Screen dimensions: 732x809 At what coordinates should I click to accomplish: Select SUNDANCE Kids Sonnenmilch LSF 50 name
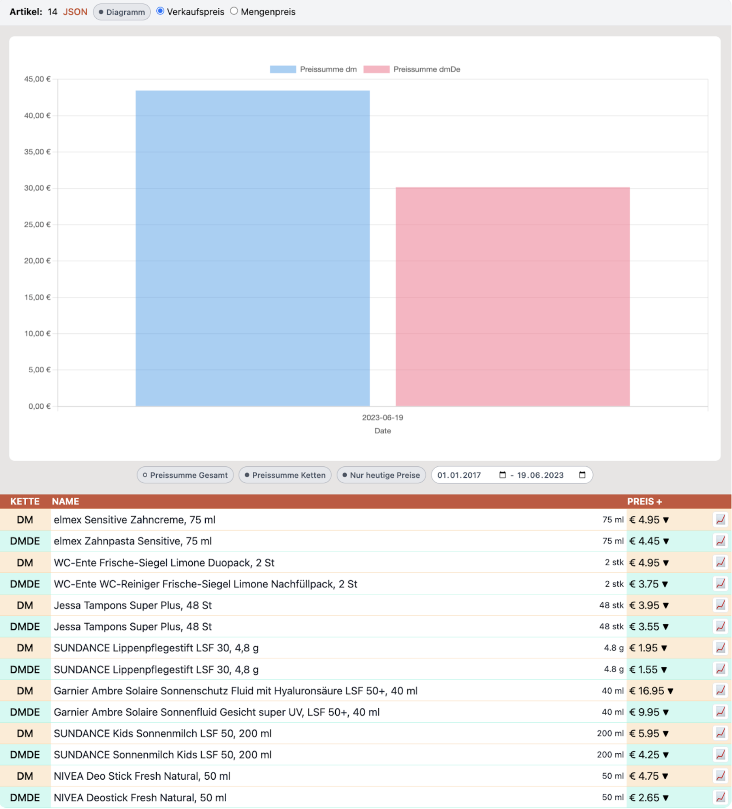click(162, 733)
